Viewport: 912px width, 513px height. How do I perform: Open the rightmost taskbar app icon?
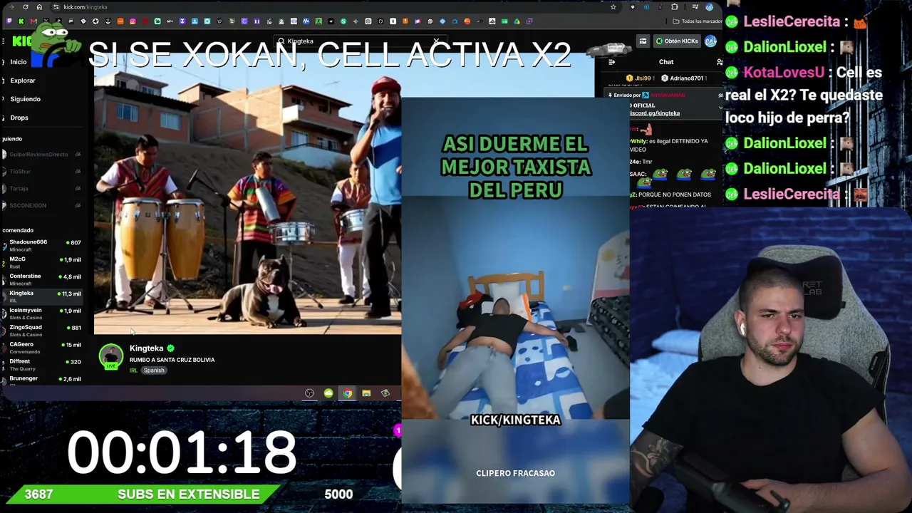coord(385,393)
